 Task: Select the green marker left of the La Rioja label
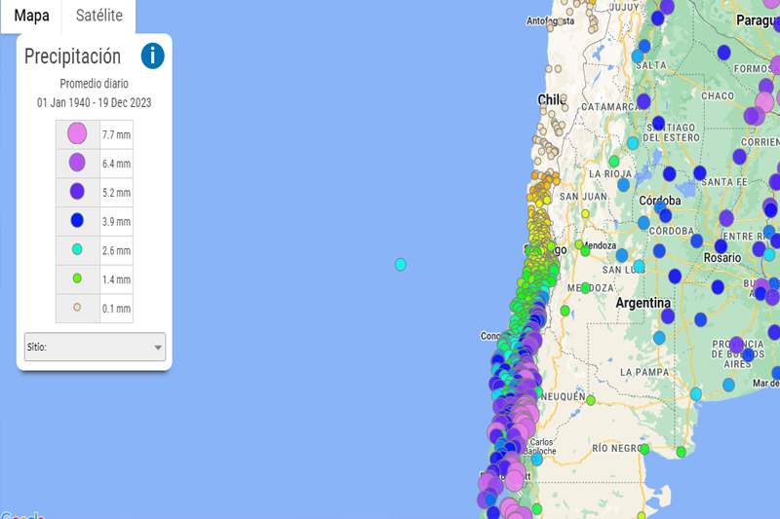pos(613,162)
